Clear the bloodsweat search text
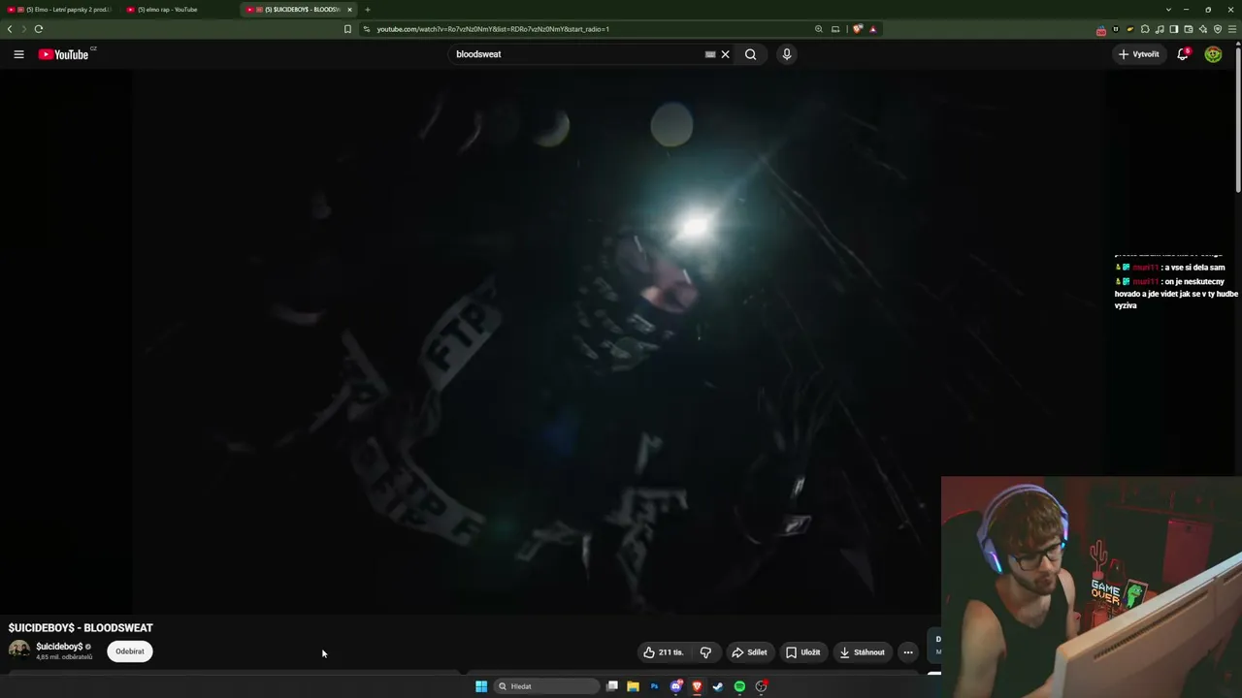Image resolution: width=1242 pixels, height=698 pixels. [x=725, y=54]
